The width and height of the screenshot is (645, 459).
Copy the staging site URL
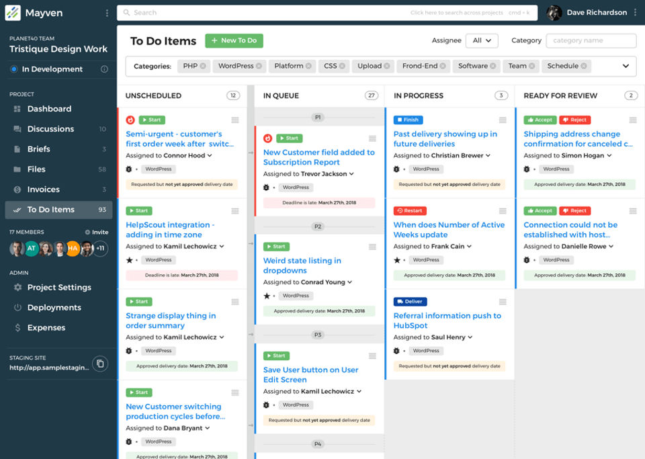100,364
